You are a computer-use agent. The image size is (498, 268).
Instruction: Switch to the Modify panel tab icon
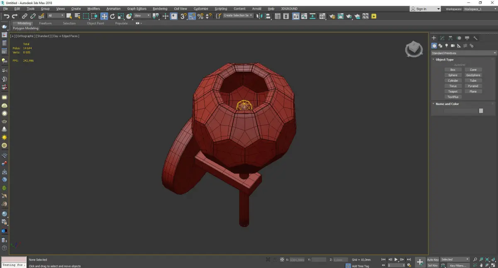(442, 38)
